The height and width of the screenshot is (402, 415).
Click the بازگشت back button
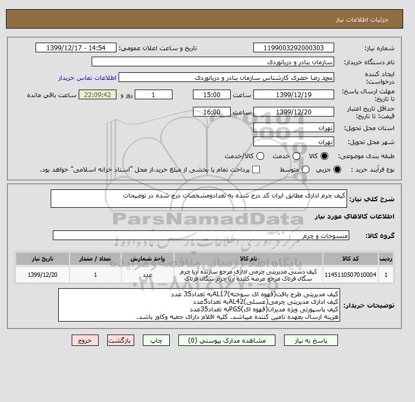click(121, 340)
